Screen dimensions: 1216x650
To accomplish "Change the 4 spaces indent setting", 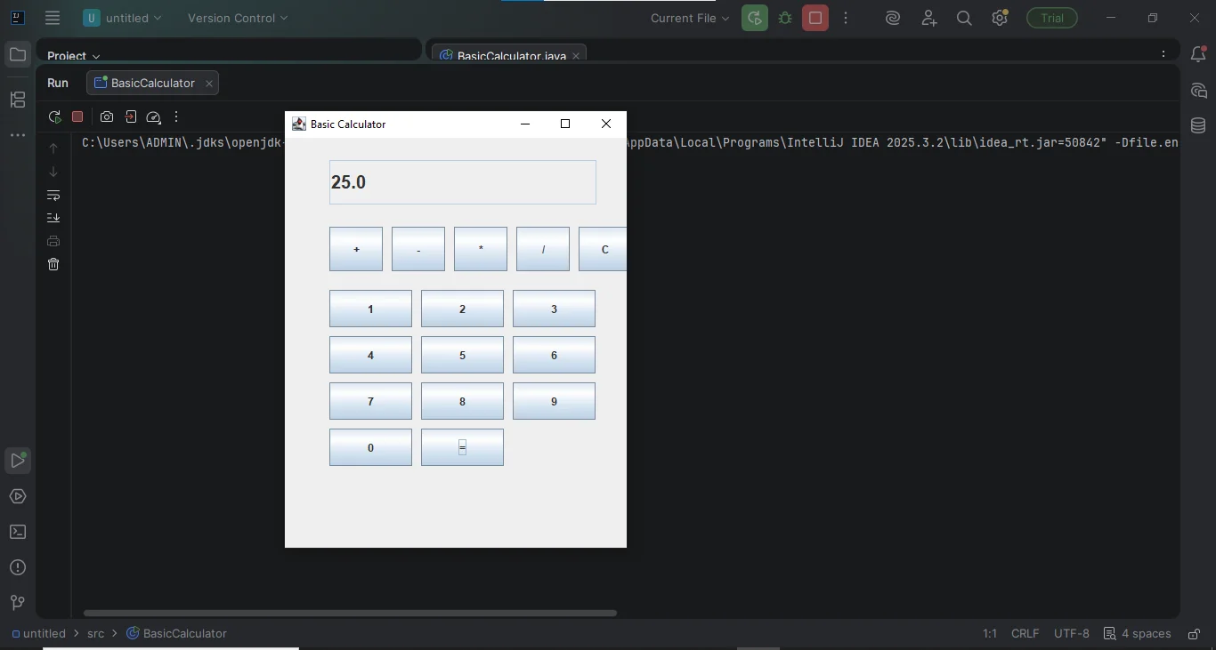I will click(1137, 634).
